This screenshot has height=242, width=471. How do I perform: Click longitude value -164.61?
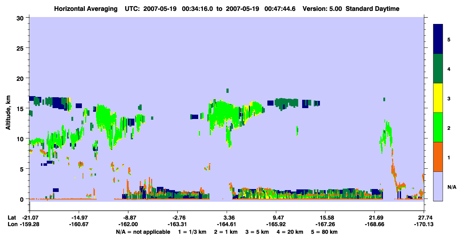[x=227, y=225]
